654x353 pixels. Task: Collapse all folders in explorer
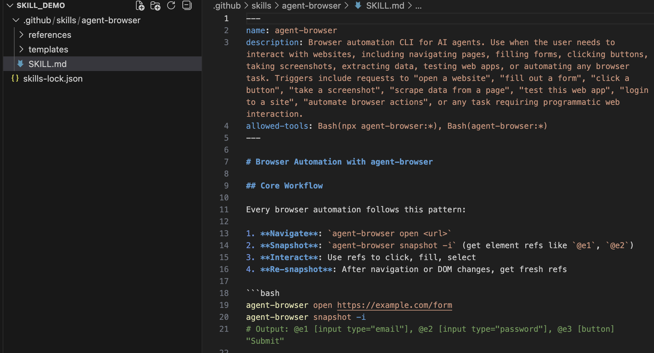tap(187, 5)
